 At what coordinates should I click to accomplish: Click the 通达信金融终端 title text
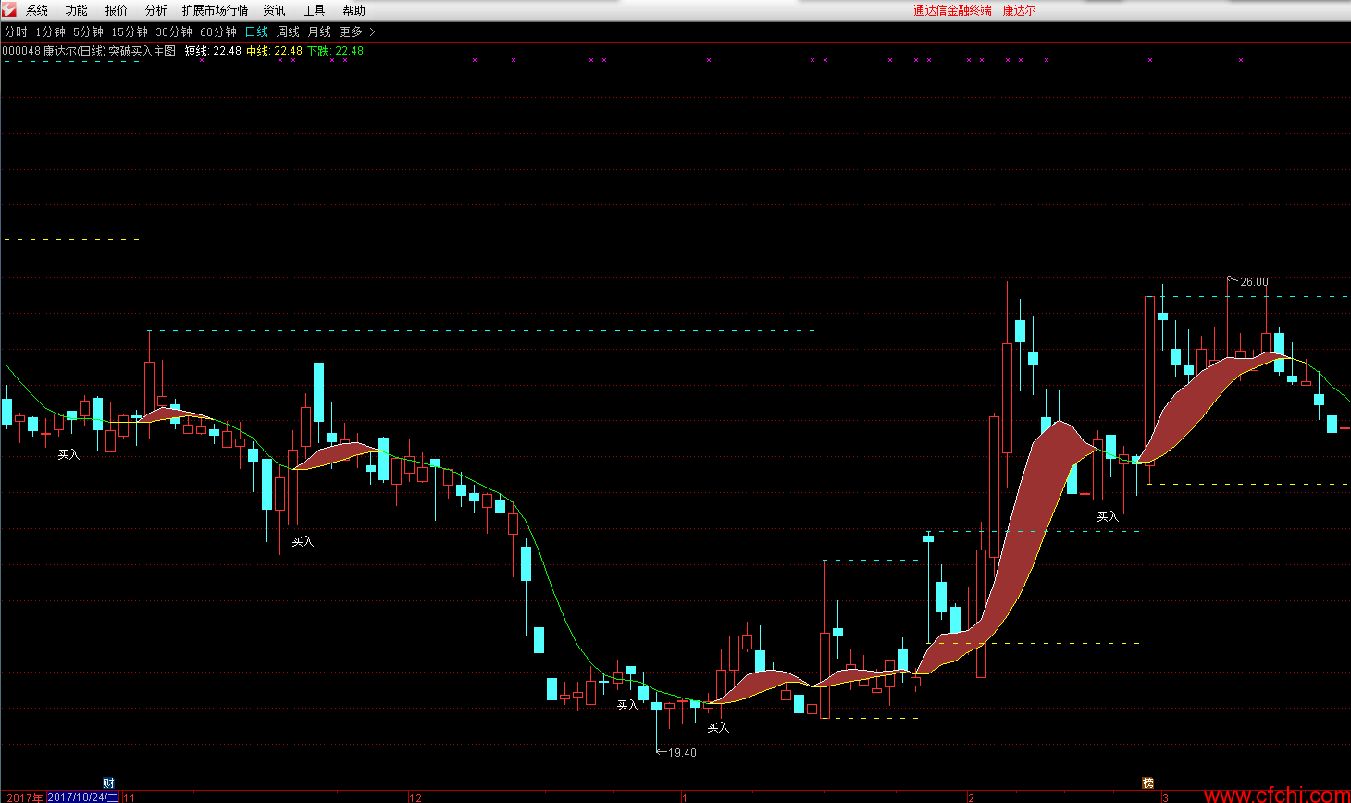pos(952,10)
